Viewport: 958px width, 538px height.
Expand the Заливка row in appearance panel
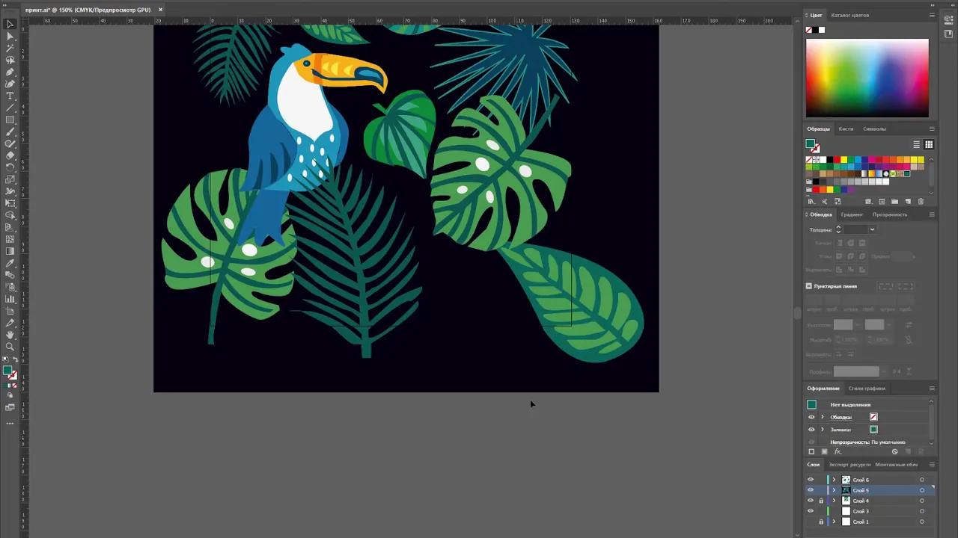823,430
